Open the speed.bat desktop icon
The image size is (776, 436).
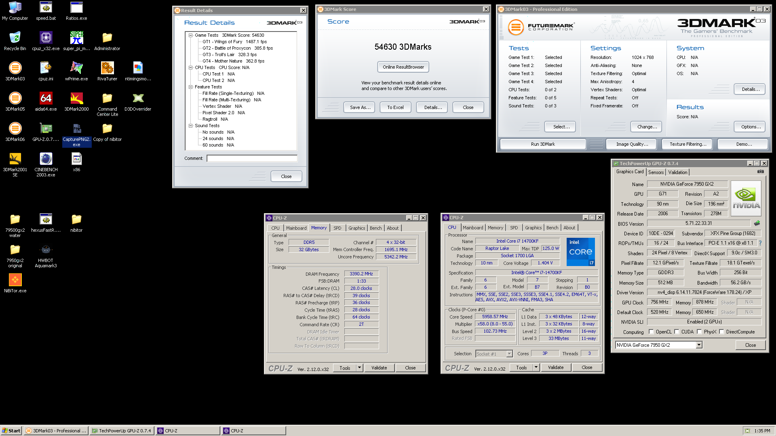(x=46, y=11)
